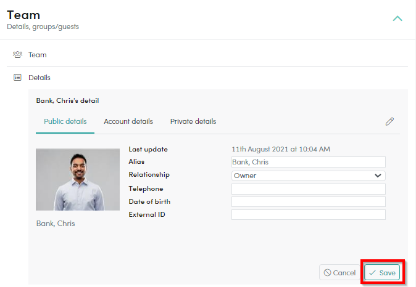
Task: Switch to Private details tab
Action: [193, 121]
